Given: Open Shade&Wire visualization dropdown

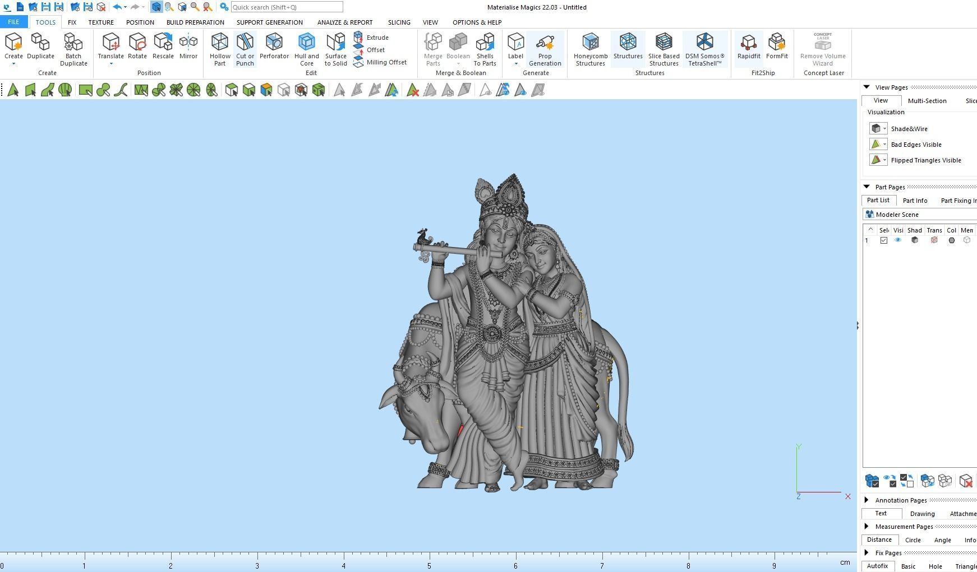Looking at the screenshot, I should 884,129.
